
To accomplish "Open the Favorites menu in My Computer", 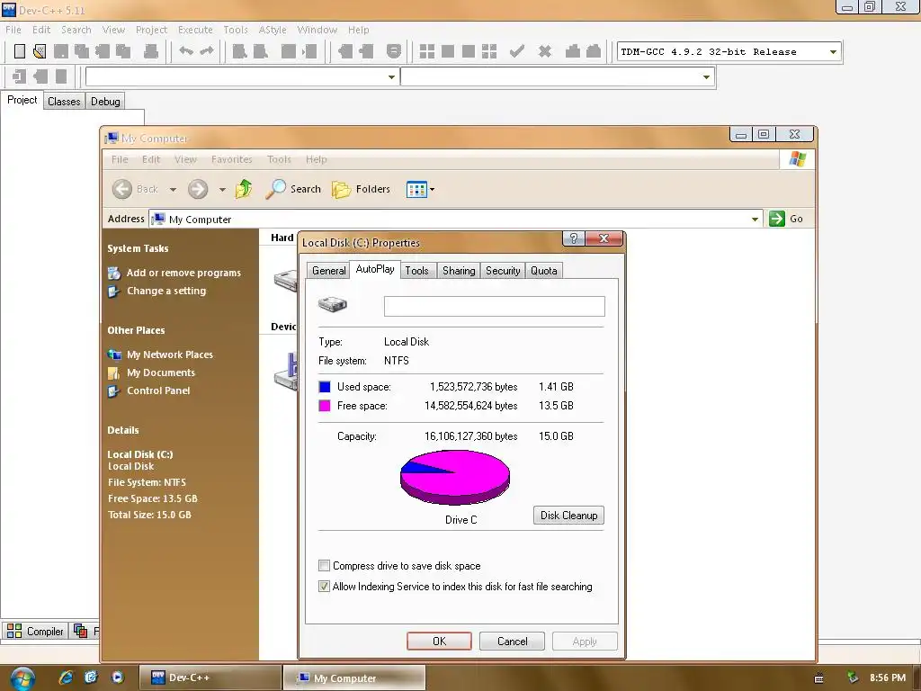I will click(231, 159).
